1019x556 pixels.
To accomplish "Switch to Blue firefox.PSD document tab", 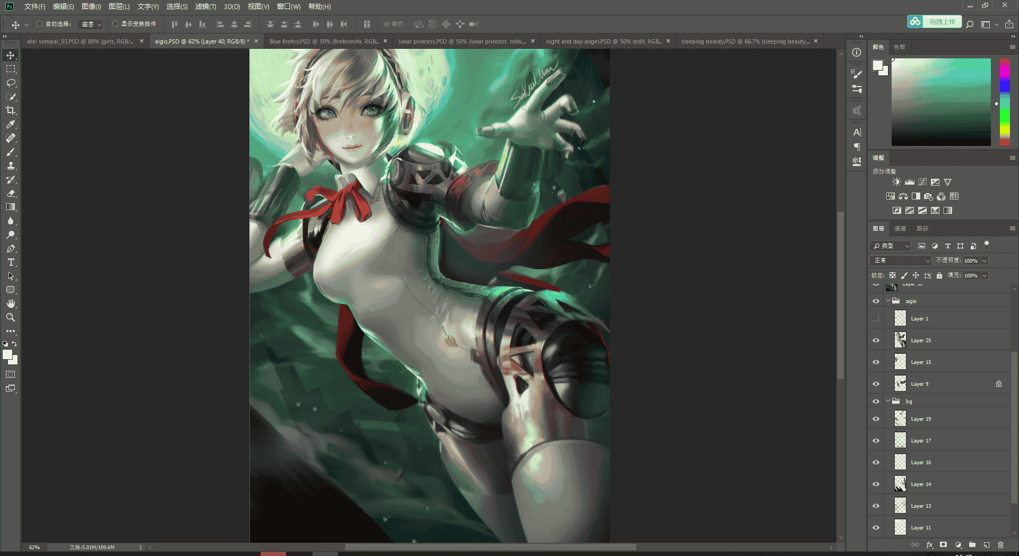I will (324, 41).
